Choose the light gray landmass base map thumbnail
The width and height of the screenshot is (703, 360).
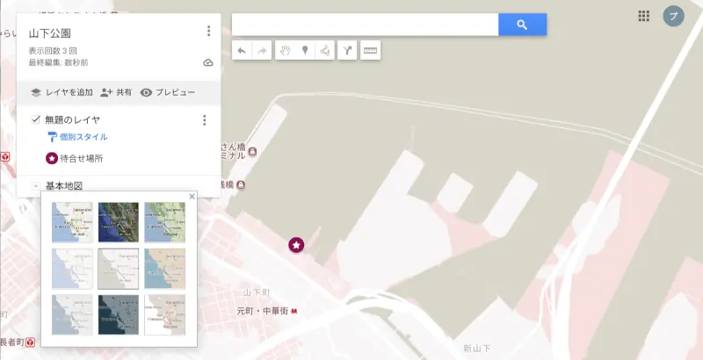point(72,314)
